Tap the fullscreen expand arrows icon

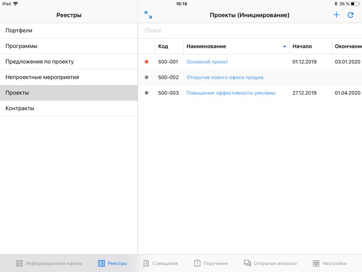click(x=148, y=15)
